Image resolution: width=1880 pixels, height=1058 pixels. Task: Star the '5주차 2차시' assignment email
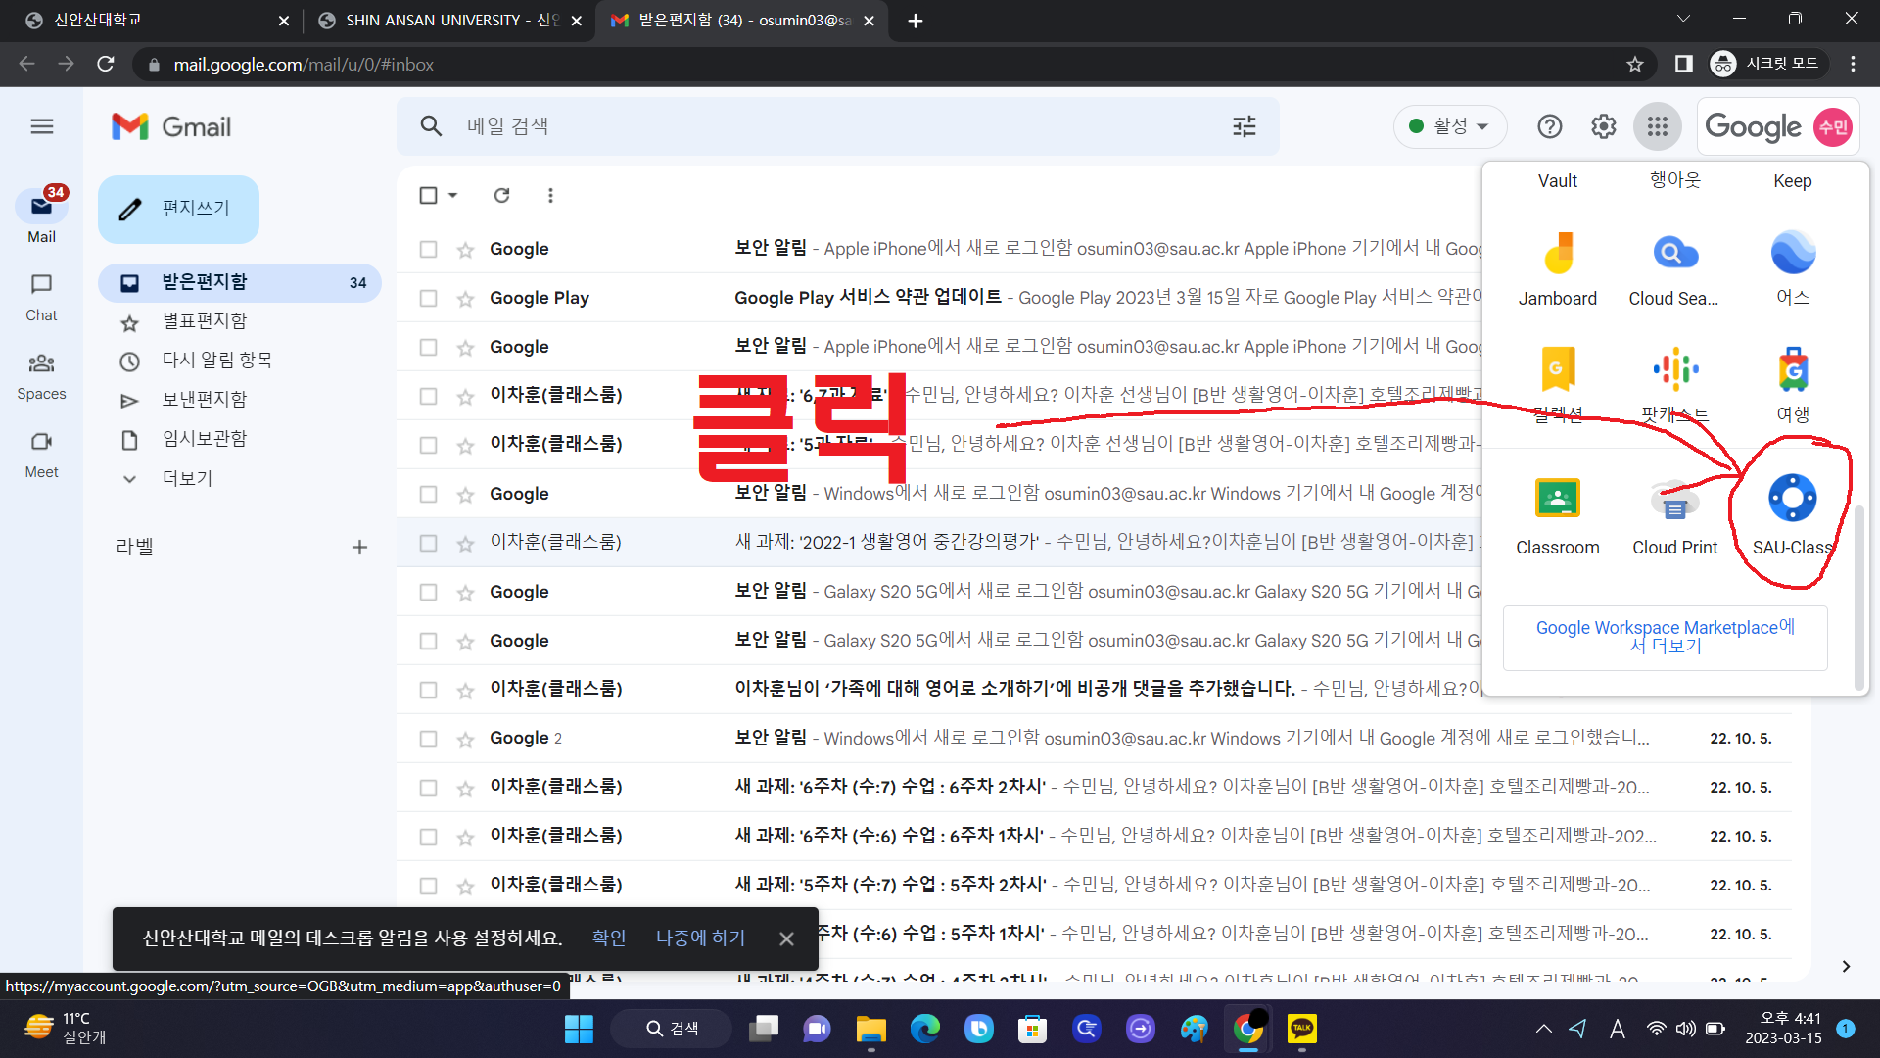point(465,886)
